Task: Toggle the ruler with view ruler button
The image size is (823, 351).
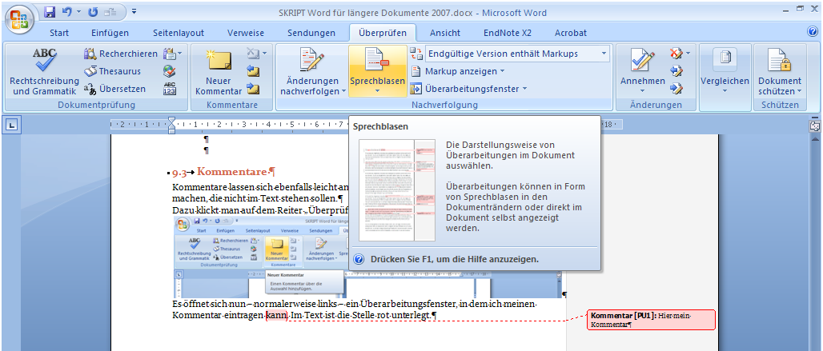Action: (x=815, y=126)
